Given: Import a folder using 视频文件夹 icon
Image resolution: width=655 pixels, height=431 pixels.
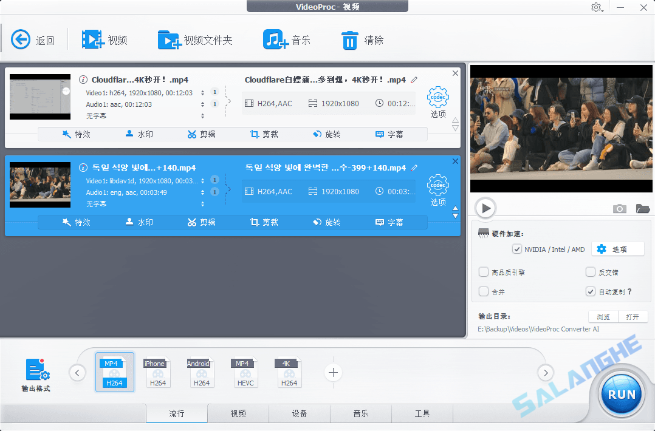Looking at the screenshot, I should pyautogui.click(x=194, y=39).
